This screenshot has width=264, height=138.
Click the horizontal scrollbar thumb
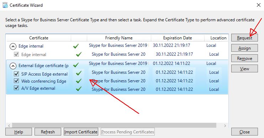114,125
